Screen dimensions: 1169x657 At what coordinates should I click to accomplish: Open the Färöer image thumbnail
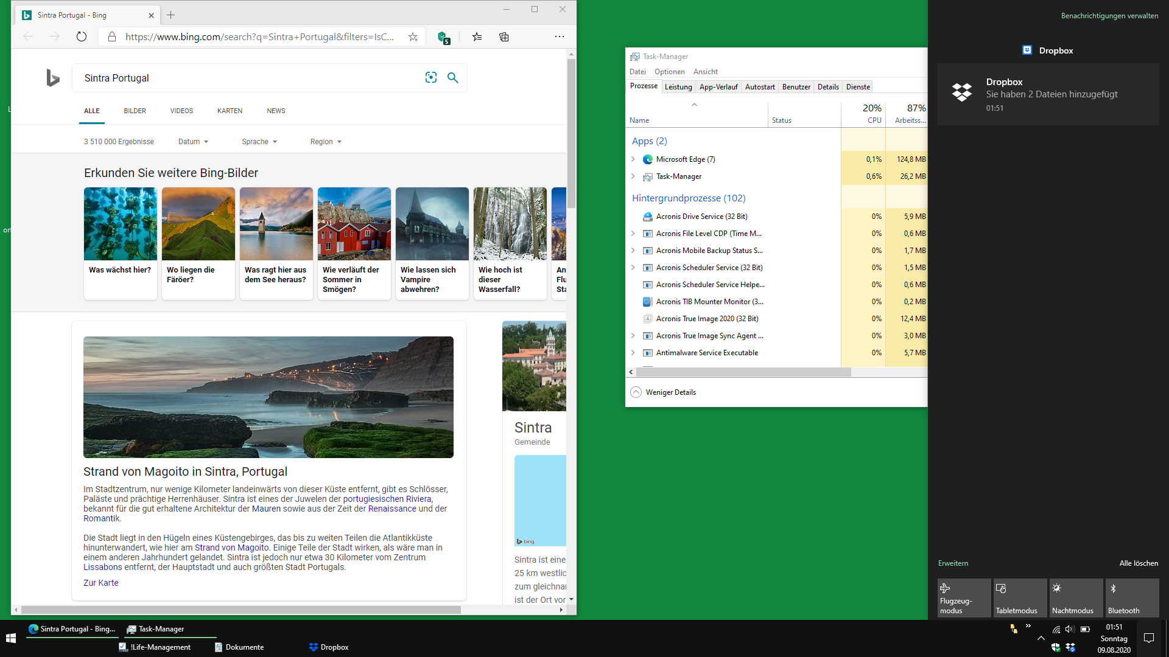(198, 224)
